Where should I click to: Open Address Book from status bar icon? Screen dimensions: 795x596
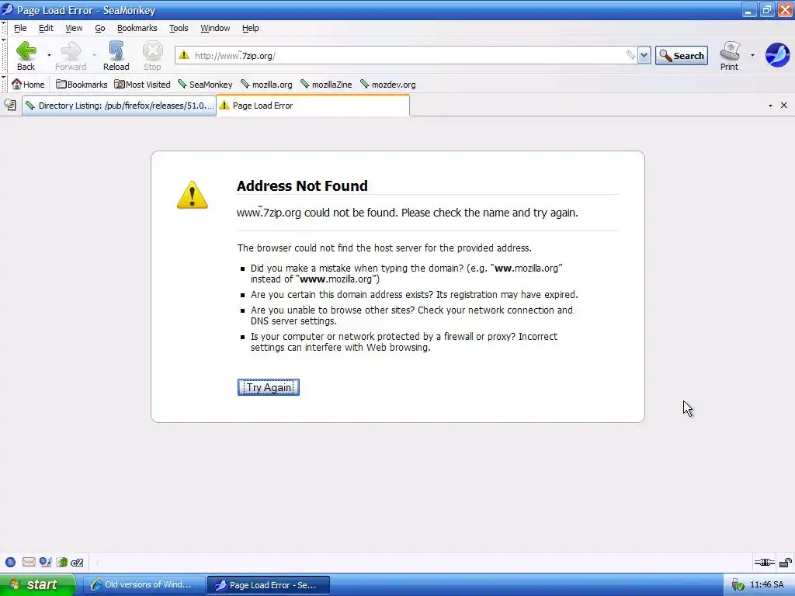(62, 562)
